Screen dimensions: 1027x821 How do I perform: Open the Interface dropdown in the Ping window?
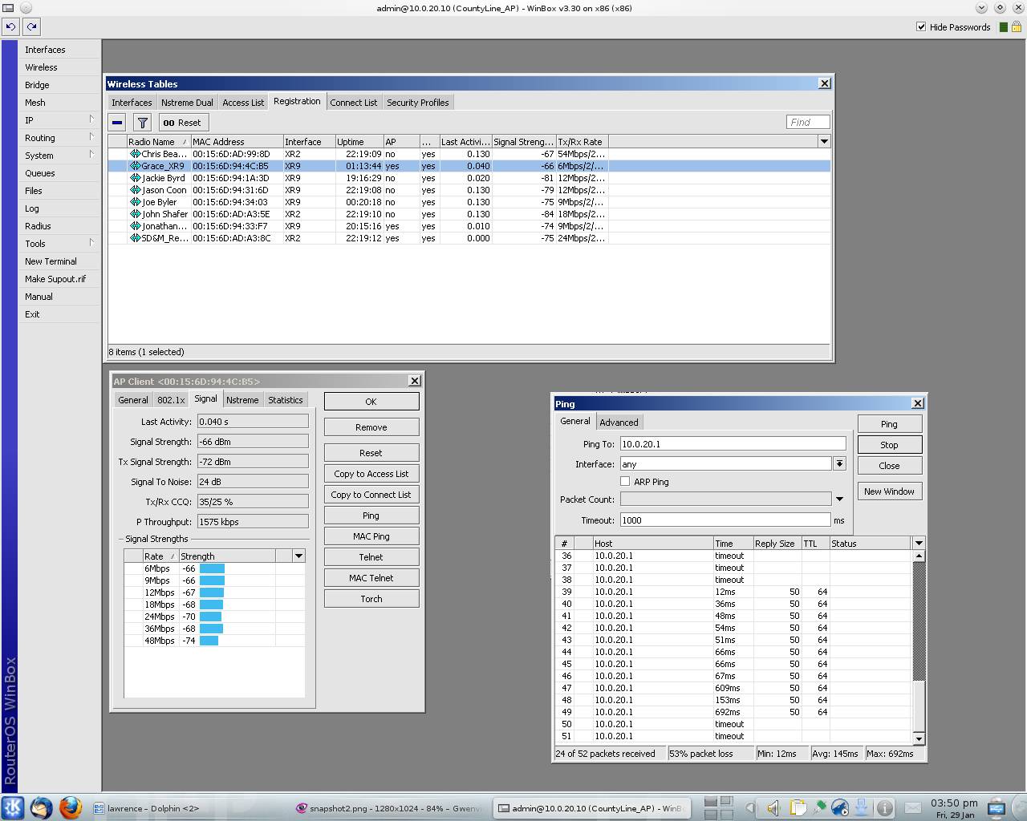(x=839, y=463)
